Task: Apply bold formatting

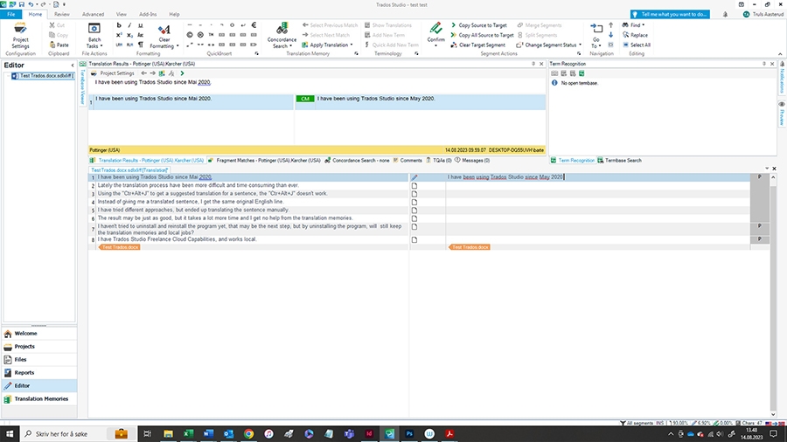Action: pos(119,25)
